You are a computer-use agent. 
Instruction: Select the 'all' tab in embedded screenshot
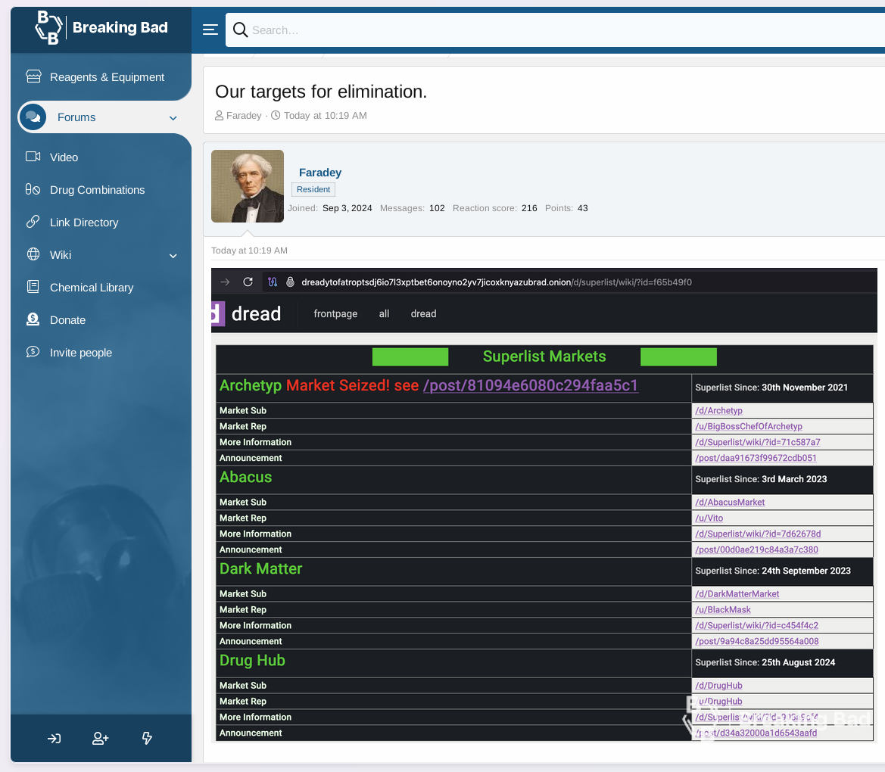tap(384, 314)
